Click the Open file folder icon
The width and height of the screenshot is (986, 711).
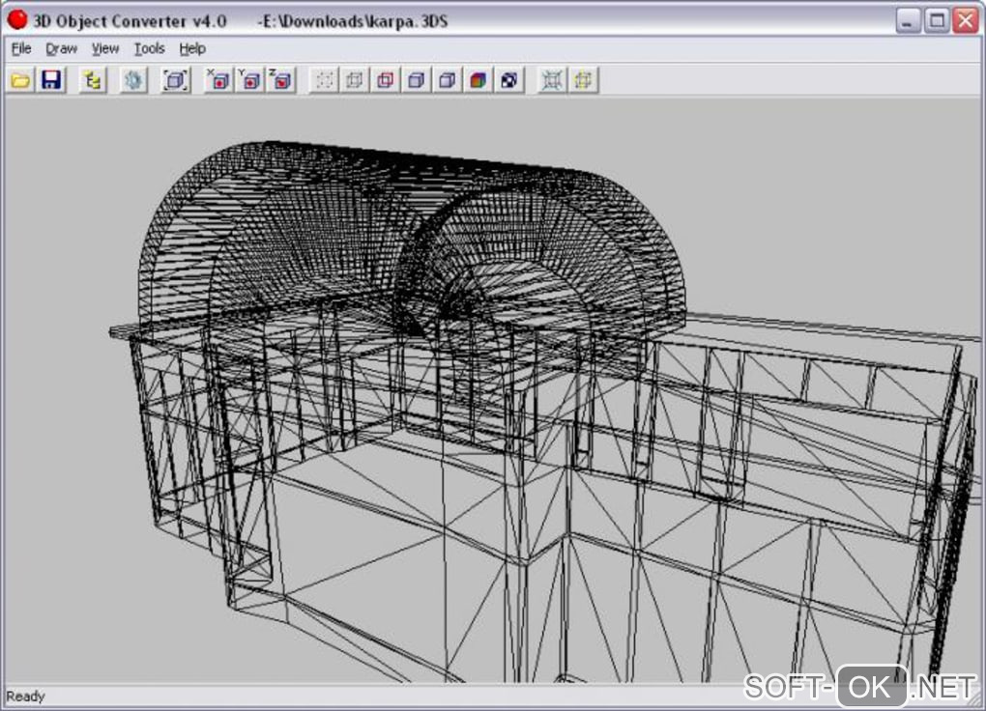click(20, 80)
